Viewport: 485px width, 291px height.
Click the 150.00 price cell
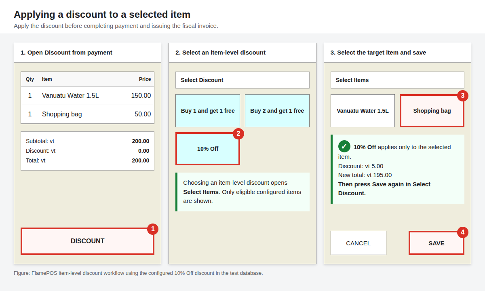pos(141,96)
